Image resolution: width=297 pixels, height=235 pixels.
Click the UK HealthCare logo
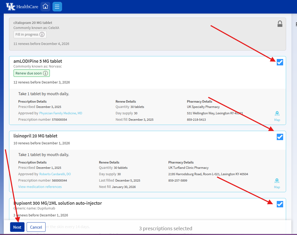tap(22, 6)
